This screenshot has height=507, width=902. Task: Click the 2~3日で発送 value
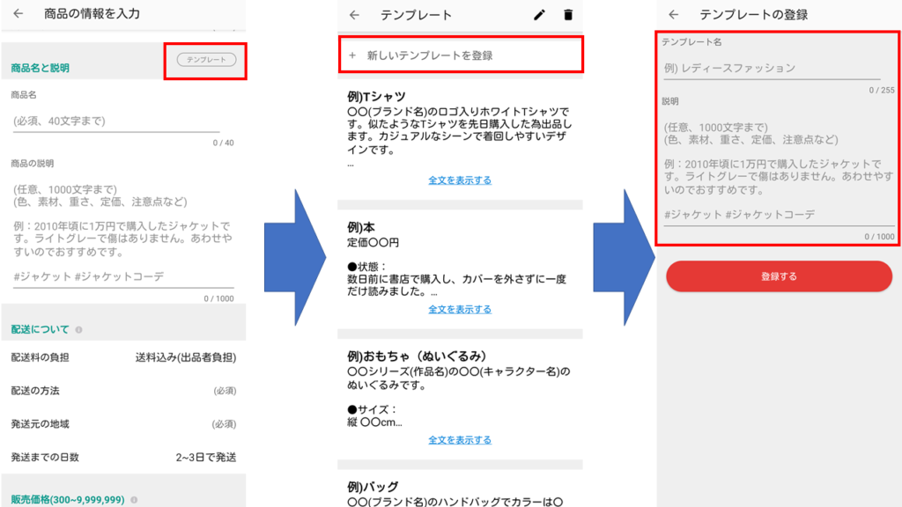[x=206, y=458]
